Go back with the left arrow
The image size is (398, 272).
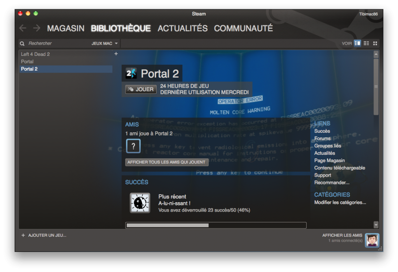23,28
